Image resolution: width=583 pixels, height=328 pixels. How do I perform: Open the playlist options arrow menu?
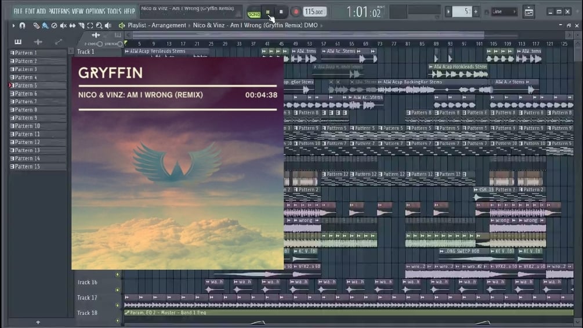pyautogui.click(x=13, y=26)
